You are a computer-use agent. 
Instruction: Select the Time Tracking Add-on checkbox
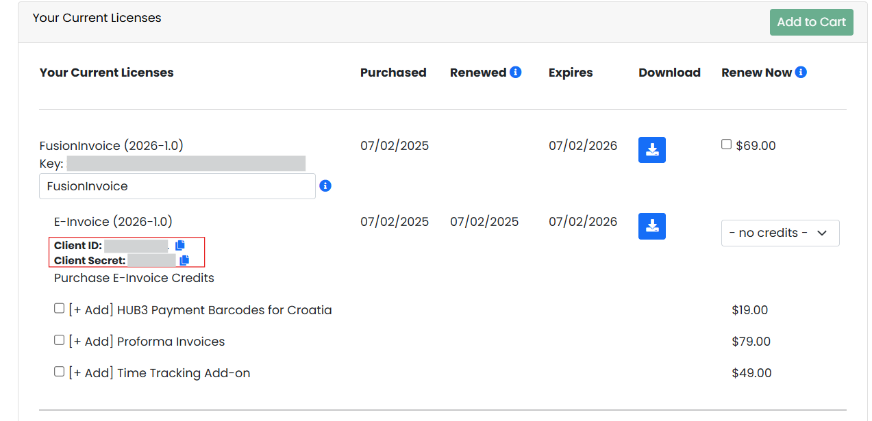[x=59, y=372]
